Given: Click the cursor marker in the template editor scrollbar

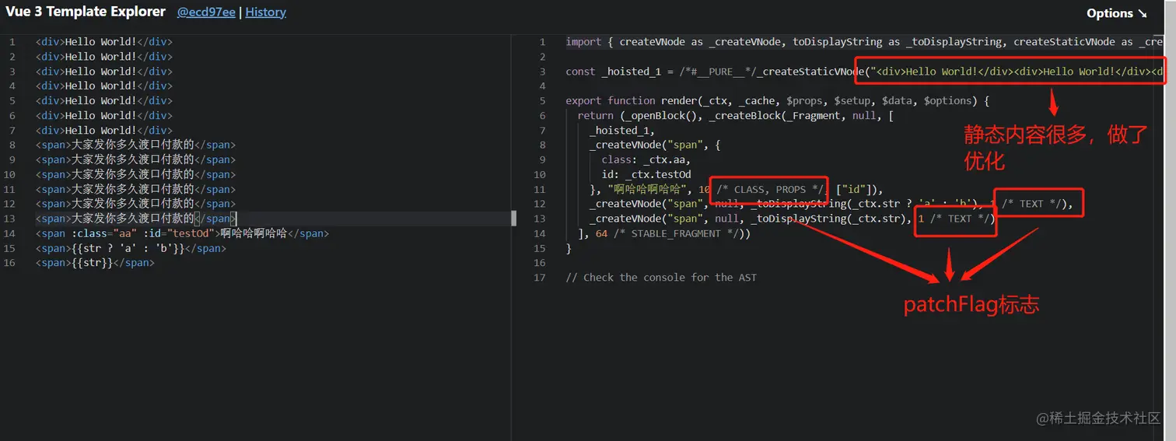Looking at the screenshot, I should click(x=513, y=219).
